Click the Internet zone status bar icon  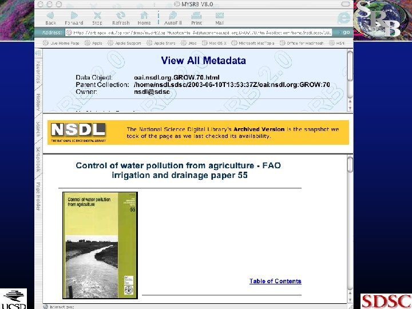point(46,307)
